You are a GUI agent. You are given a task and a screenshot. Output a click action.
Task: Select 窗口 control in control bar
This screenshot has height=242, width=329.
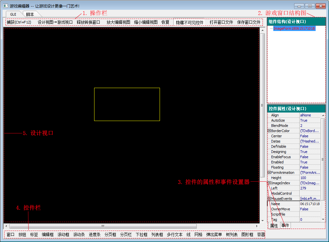tap(10, 234)
